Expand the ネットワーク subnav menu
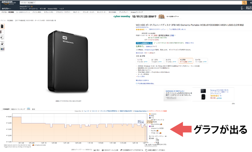 coord(101,12)
